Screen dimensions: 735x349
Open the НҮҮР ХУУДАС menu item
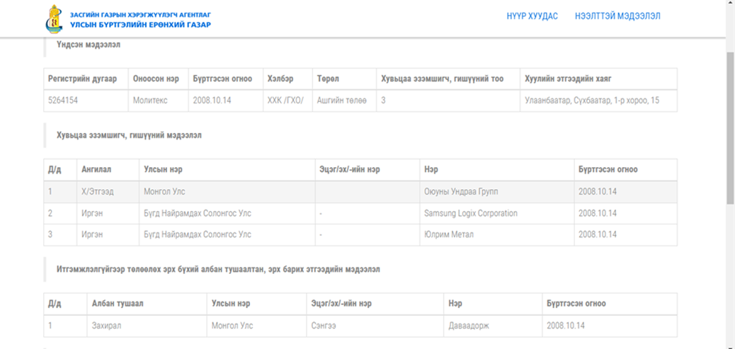pyautogui.click(x=532, y=16)
